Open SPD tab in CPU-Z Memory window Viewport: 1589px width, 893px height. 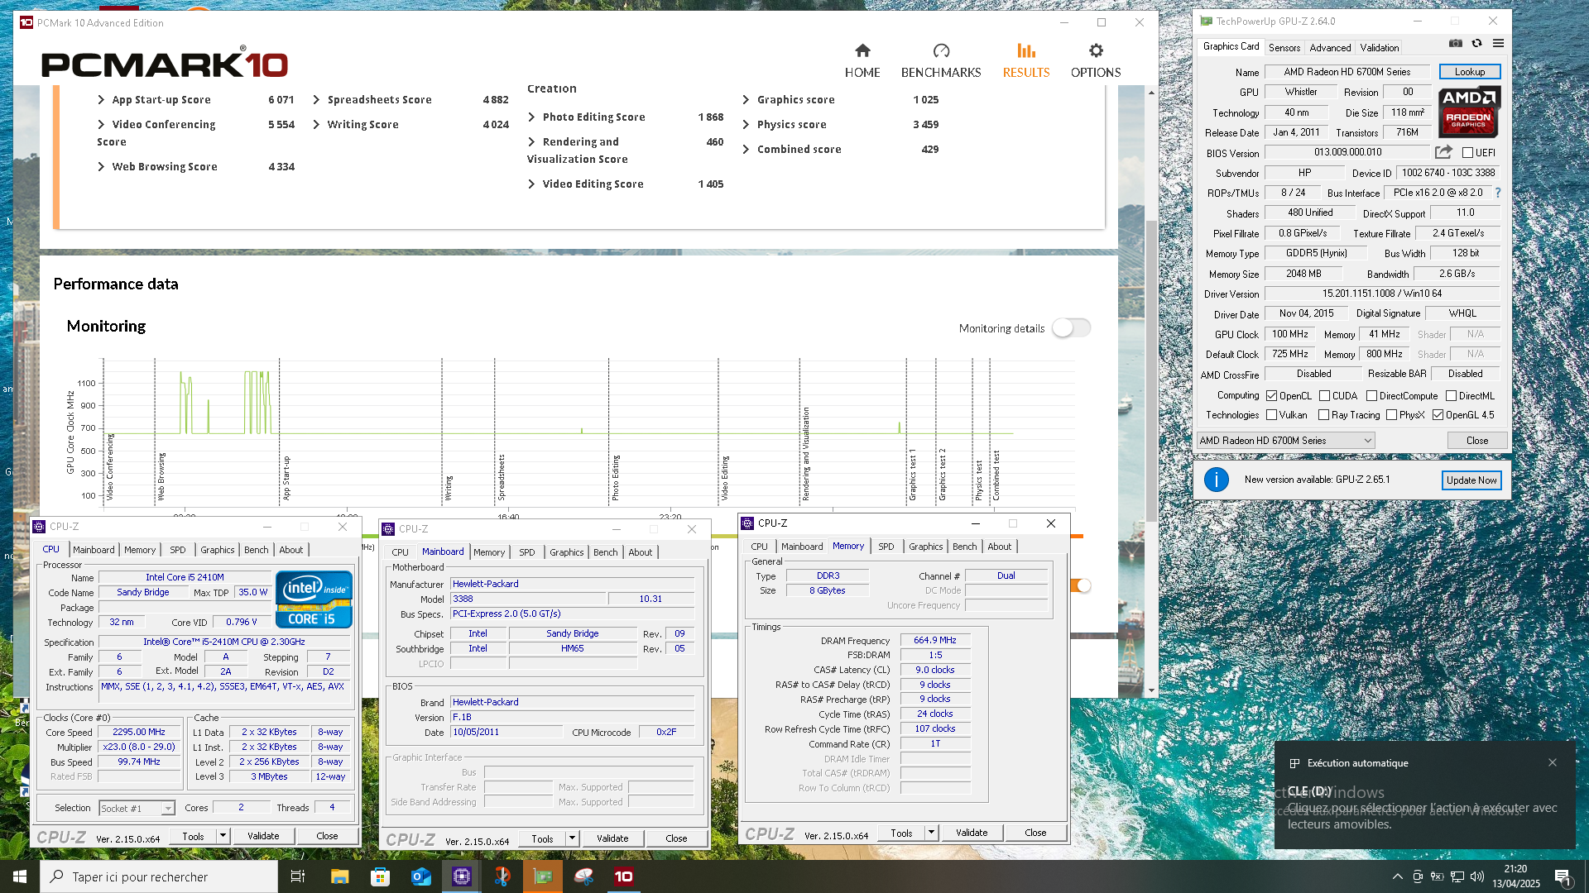[x=886, y=547]
